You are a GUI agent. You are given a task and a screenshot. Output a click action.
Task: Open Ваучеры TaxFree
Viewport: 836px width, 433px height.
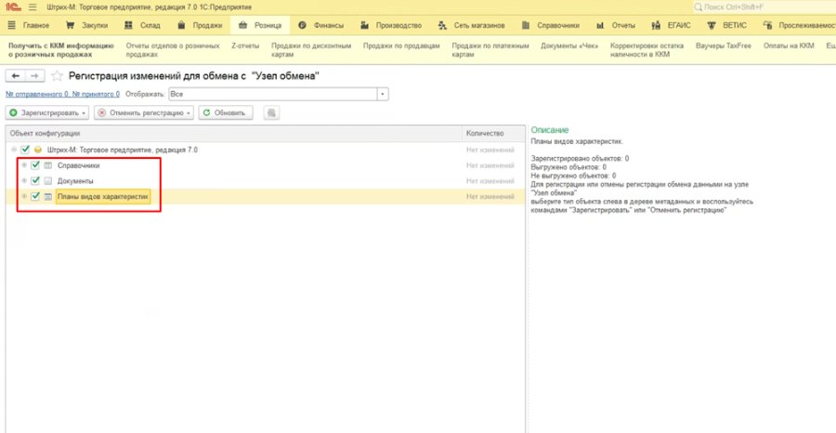coord(724,46)
